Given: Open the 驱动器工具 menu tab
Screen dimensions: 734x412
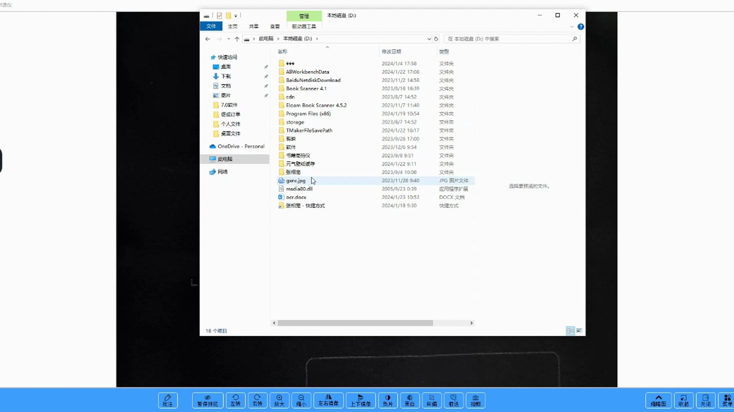Looking at the screenshot, I should point(303,26).
